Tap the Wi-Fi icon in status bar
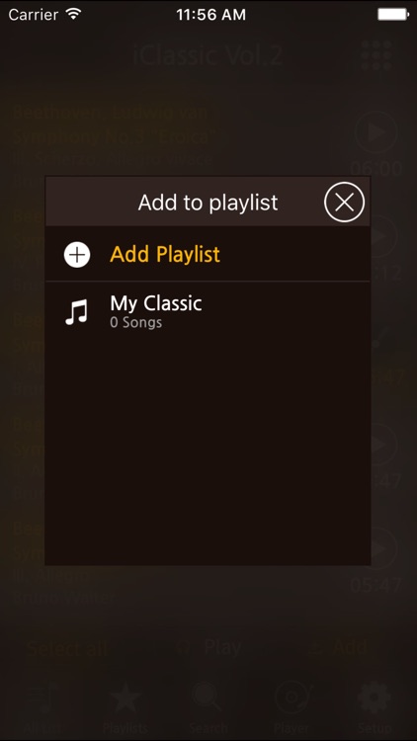This screenshot has height=741, width=417. 74,14
